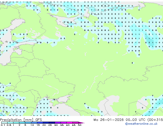Click the '5' legend scale label
The height and width of the screenshot is (126, 163).
25,125
